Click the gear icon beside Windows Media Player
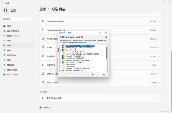Screen dimensions: 172x113 43,21
